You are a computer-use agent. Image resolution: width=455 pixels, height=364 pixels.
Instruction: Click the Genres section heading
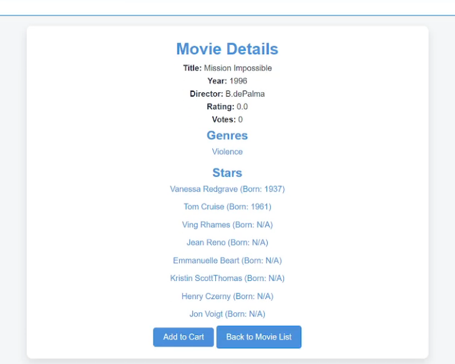[227, 135]
